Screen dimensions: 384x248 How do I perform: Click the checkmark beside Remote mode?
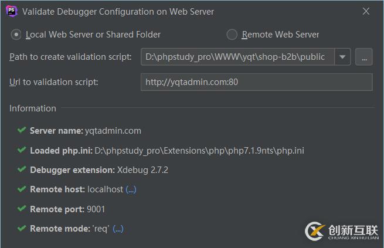(22, 229)
